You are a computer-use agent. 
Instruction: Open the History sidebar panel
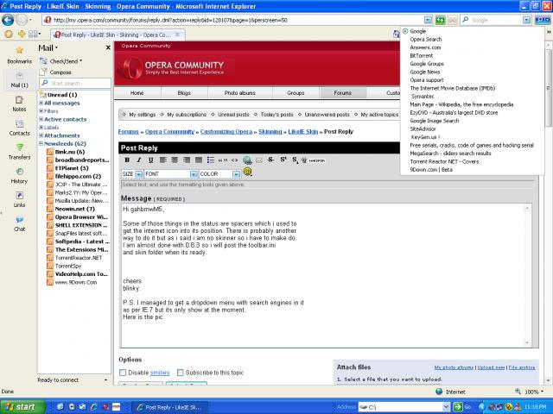(19, 175)
